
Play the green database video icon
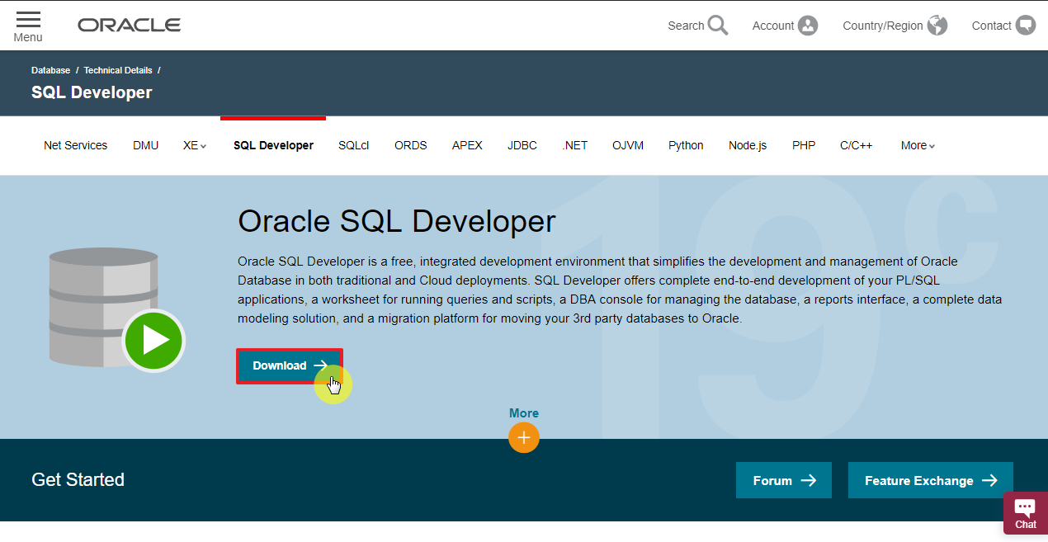click(x=153, y=340)
